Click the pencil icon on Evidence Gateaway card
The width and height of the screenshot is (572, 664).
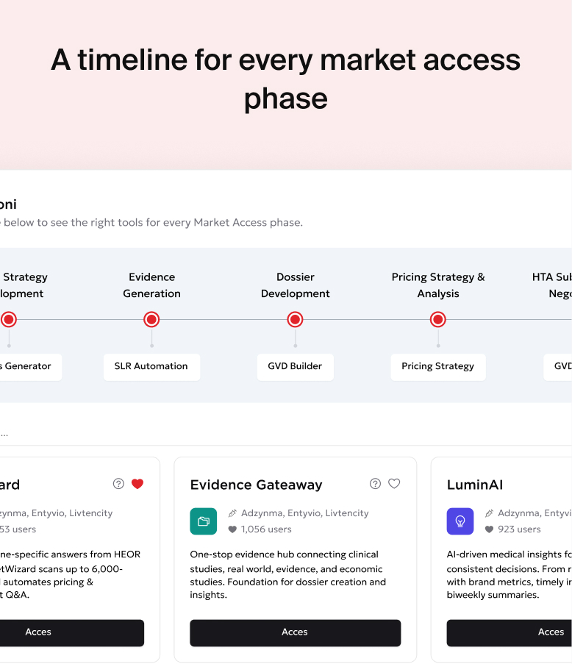[x=232, y=513]
